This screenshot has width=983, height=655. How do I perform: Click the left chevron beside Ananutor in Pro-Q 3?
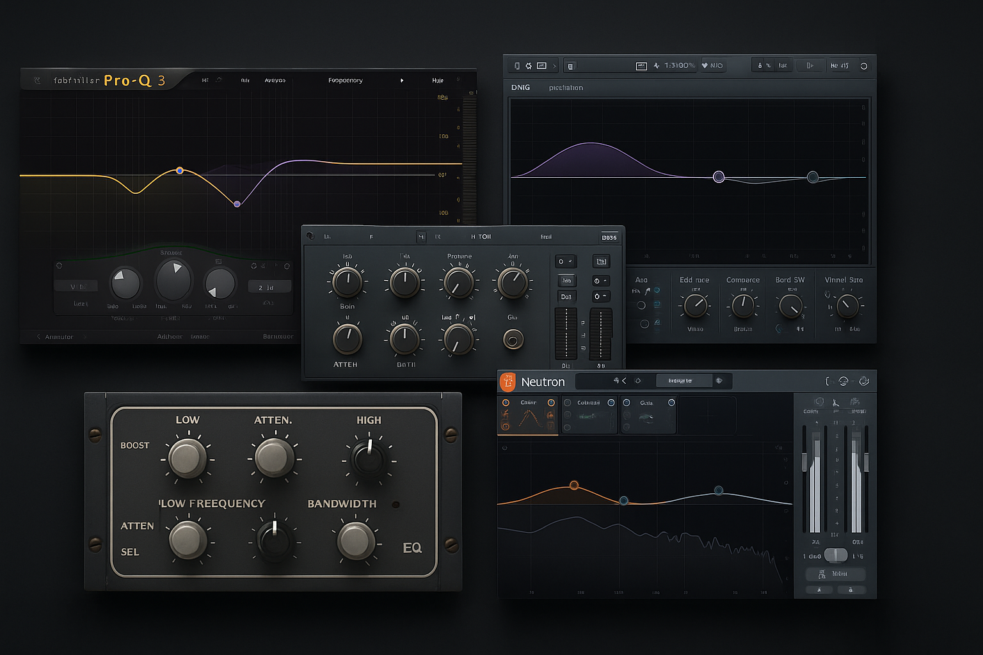pyautogui.click(x=38, y=336)
